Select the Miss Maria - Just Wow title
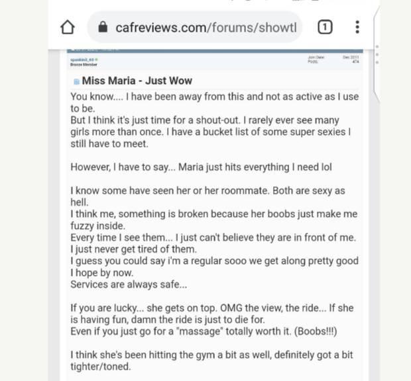 coord(137,81)
